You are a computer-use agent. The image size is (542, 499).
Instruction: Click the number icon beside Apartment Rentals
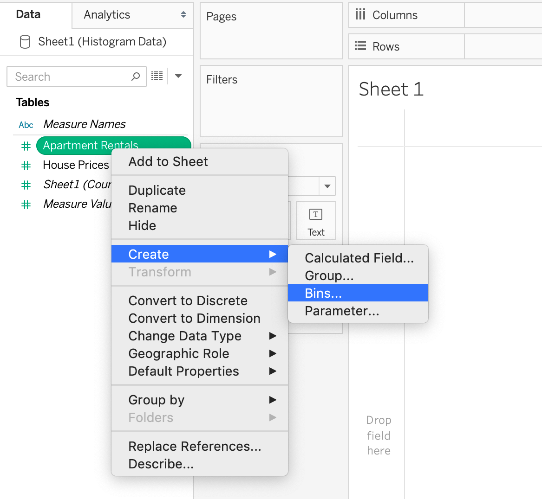[x=26, y=146]
